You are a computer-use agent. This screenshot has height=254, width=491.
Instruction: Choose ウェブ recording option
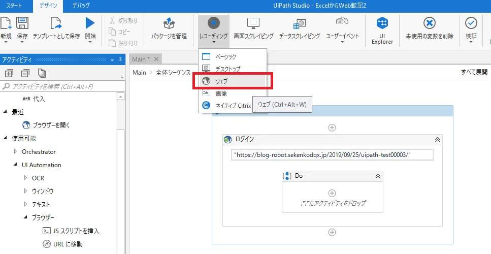point(233,81)
